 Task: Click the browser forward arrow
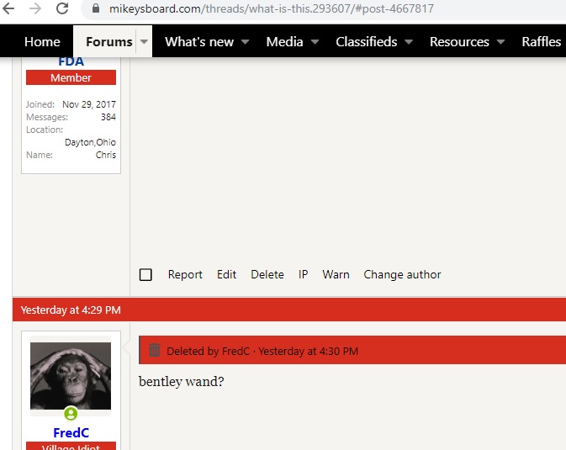35,8
